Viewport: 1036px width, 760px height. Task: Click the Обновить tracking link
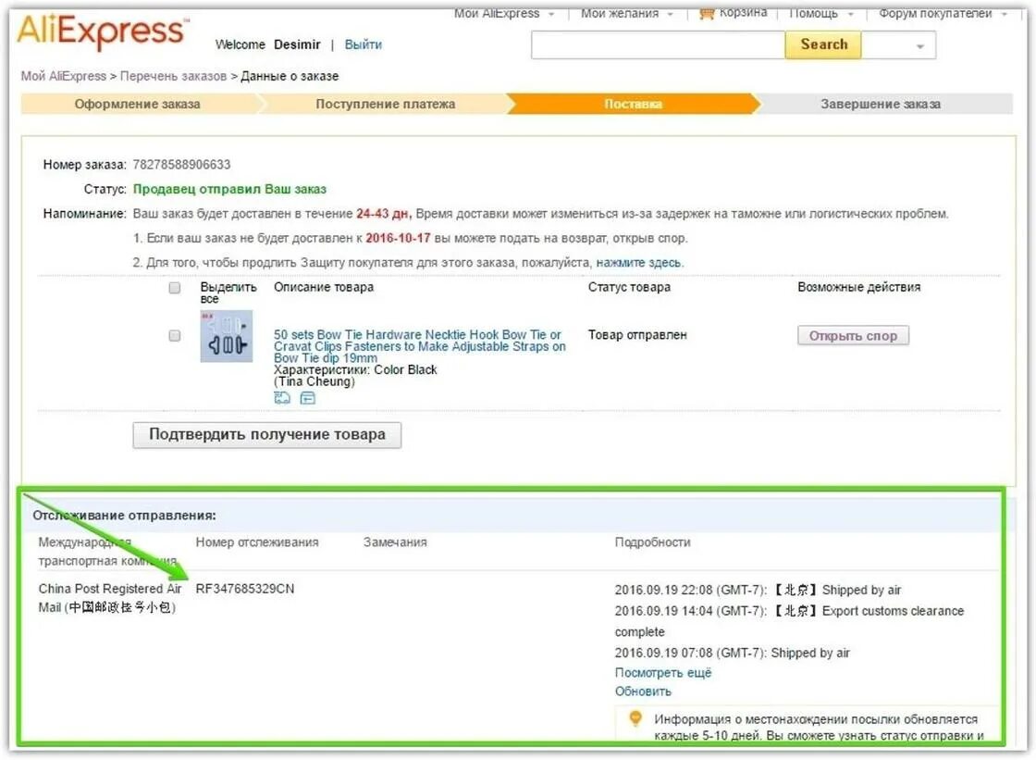coord(643,691)
